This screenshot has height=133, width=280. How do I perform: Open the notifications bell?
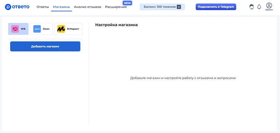[x=259, y=7]
